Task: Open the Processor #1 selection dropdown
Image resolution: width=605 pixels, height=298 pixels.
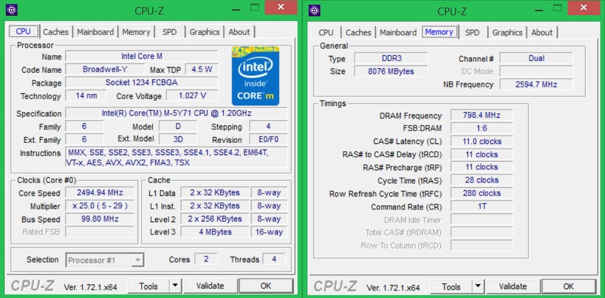Action: [x=106, y=260]
